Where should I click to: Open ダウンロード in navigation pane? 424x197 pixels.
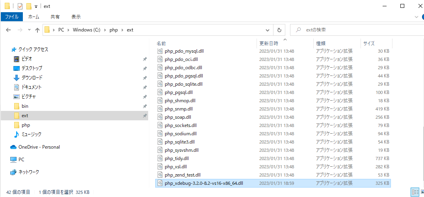[32, 78]
